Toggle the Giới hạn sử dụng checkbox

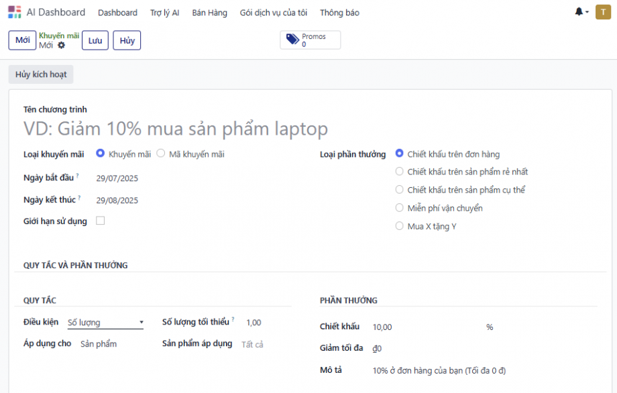(x=101, y=221)
